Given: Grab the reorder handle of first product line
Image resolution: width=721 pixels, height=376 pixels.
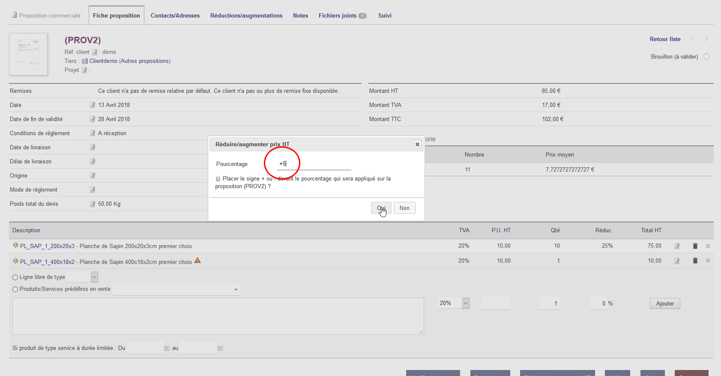Looking at the screenshot, I should click(x=708, y=246).
